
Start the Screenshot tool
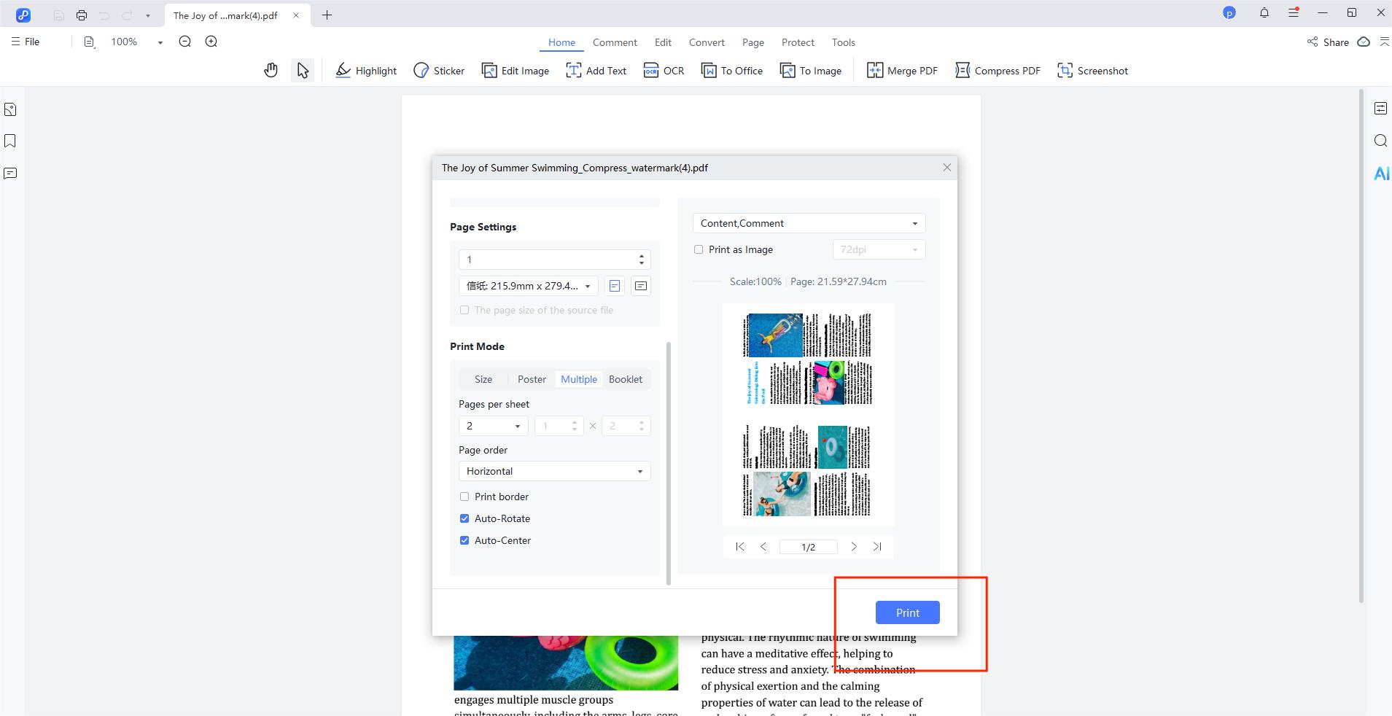click(x=1092, y=71)
